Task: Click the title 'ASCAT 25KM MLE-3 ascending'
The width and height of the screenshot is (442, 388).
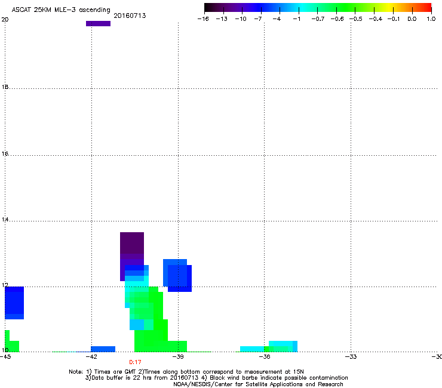Action: click(61, 10)
